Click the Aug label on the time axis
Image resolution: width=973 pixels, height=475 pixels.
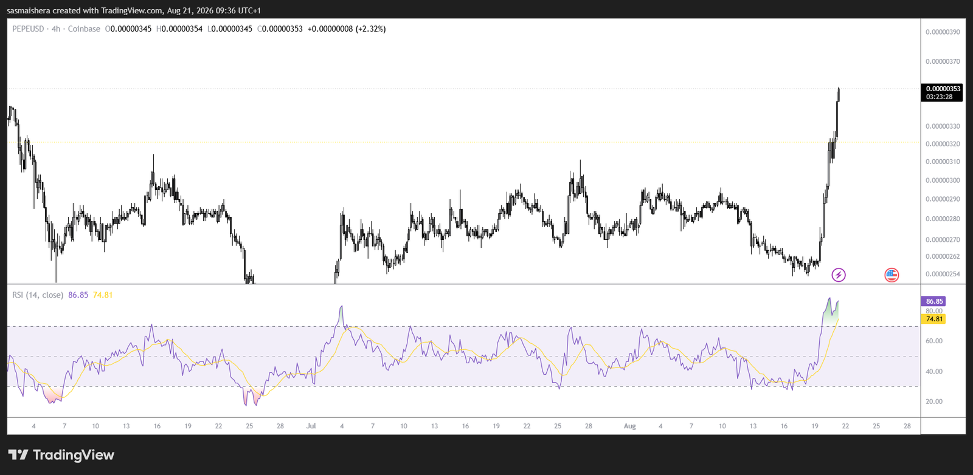coord(629,426)
